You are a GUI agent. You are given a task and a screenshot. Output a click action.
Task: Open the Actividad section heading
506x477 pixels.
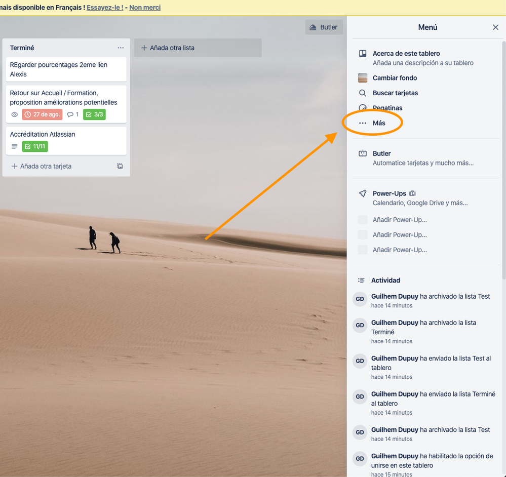click(385, 280)
